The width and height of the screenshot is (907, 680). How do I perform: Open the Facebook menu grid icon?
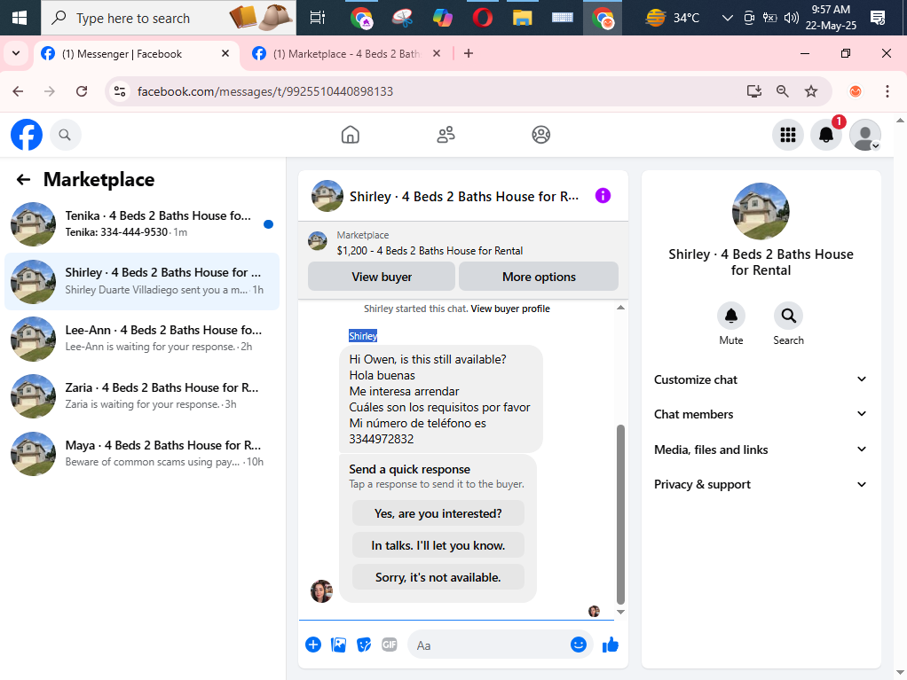tap(788, 135)
